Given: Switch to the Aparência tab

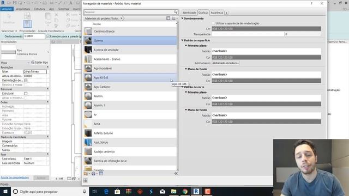Looking at the screenshot, I should click(217, 13).
